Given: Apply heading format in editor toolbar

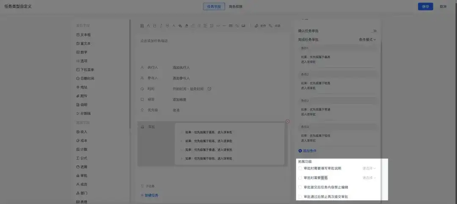Looking at the screenshot, I should 142,26.
